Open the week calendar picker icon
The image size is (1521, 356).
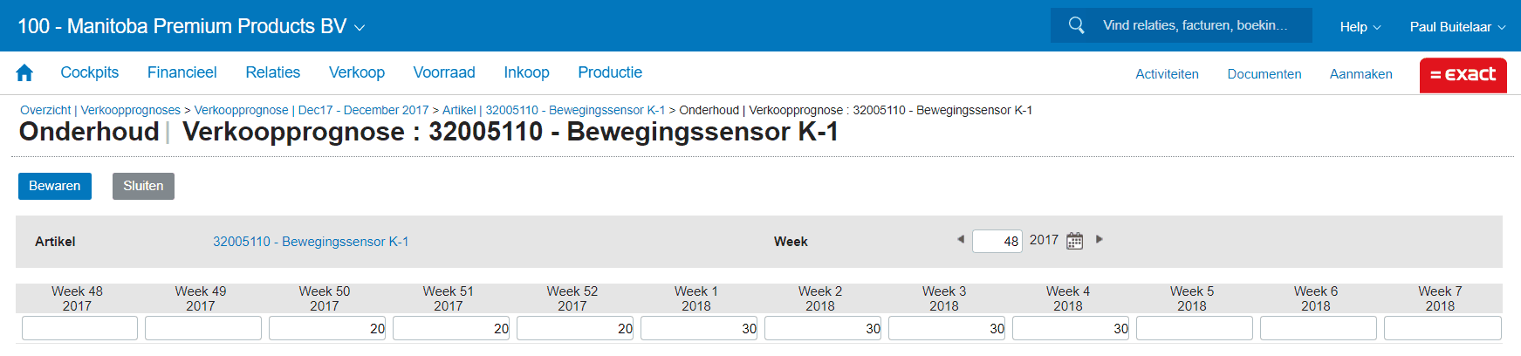[1075, 241]
